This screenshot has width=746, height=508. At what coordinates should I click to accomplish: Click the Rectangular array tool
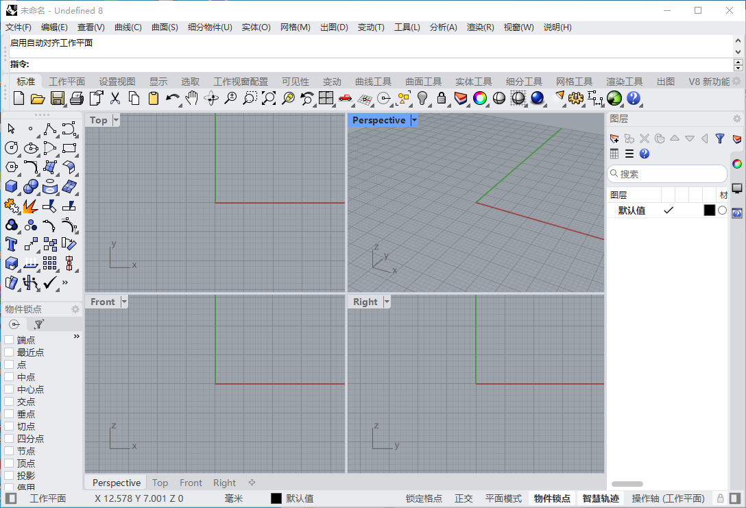[49, 263]
